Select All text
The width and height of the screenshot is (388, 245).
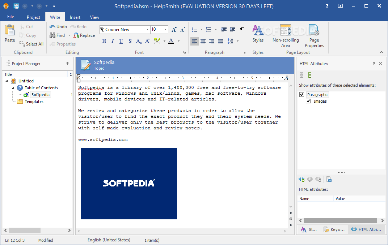pos(31,44)
